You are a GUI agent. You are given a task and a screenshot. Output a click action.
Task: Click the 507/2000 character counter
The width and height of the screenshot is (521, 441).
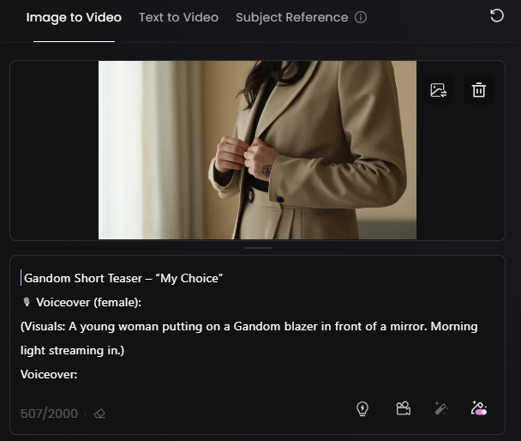(x=49, y=414)
